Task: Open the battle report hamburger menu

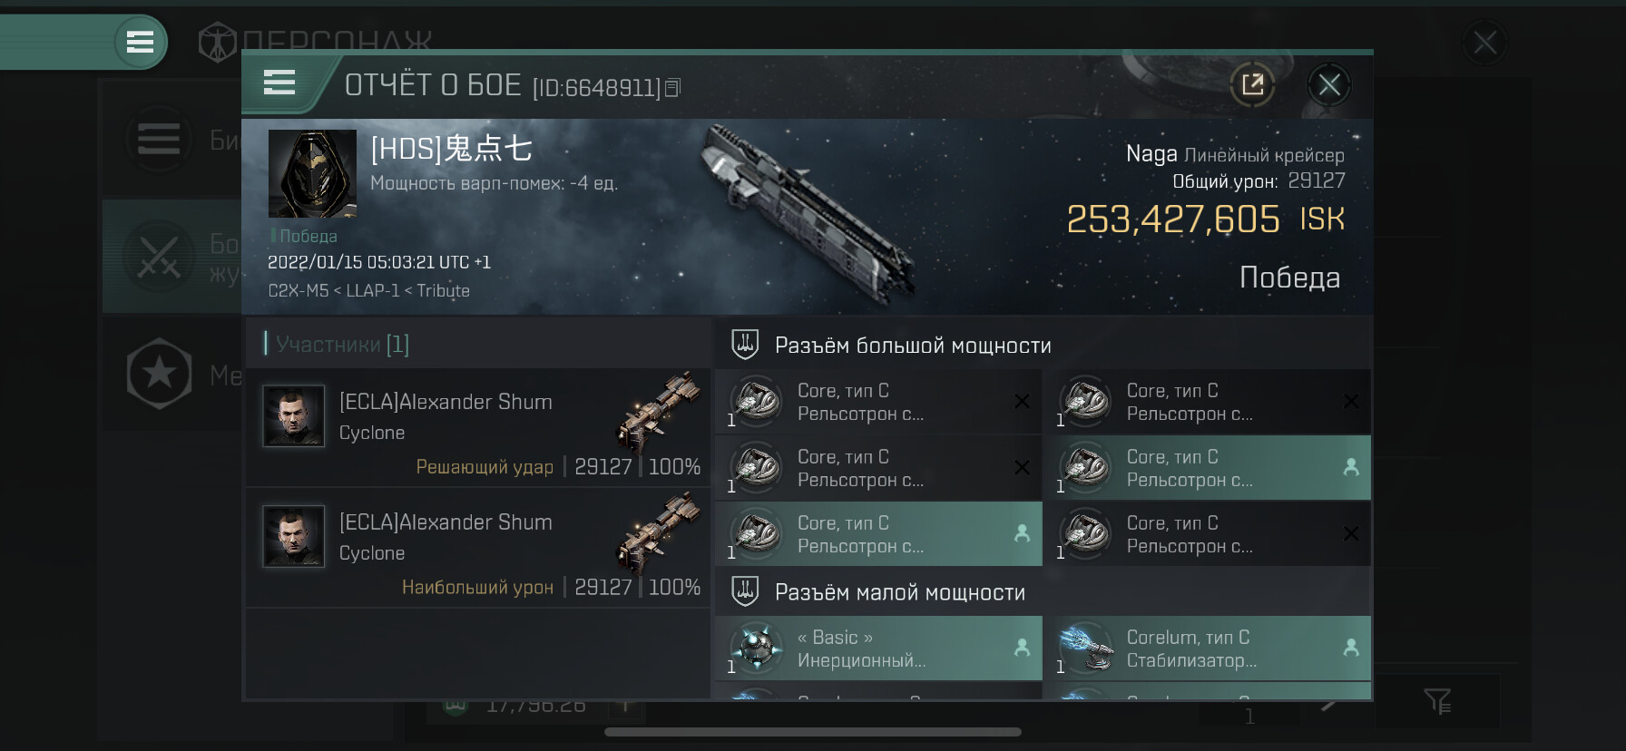Action: [x=279, y=83]
